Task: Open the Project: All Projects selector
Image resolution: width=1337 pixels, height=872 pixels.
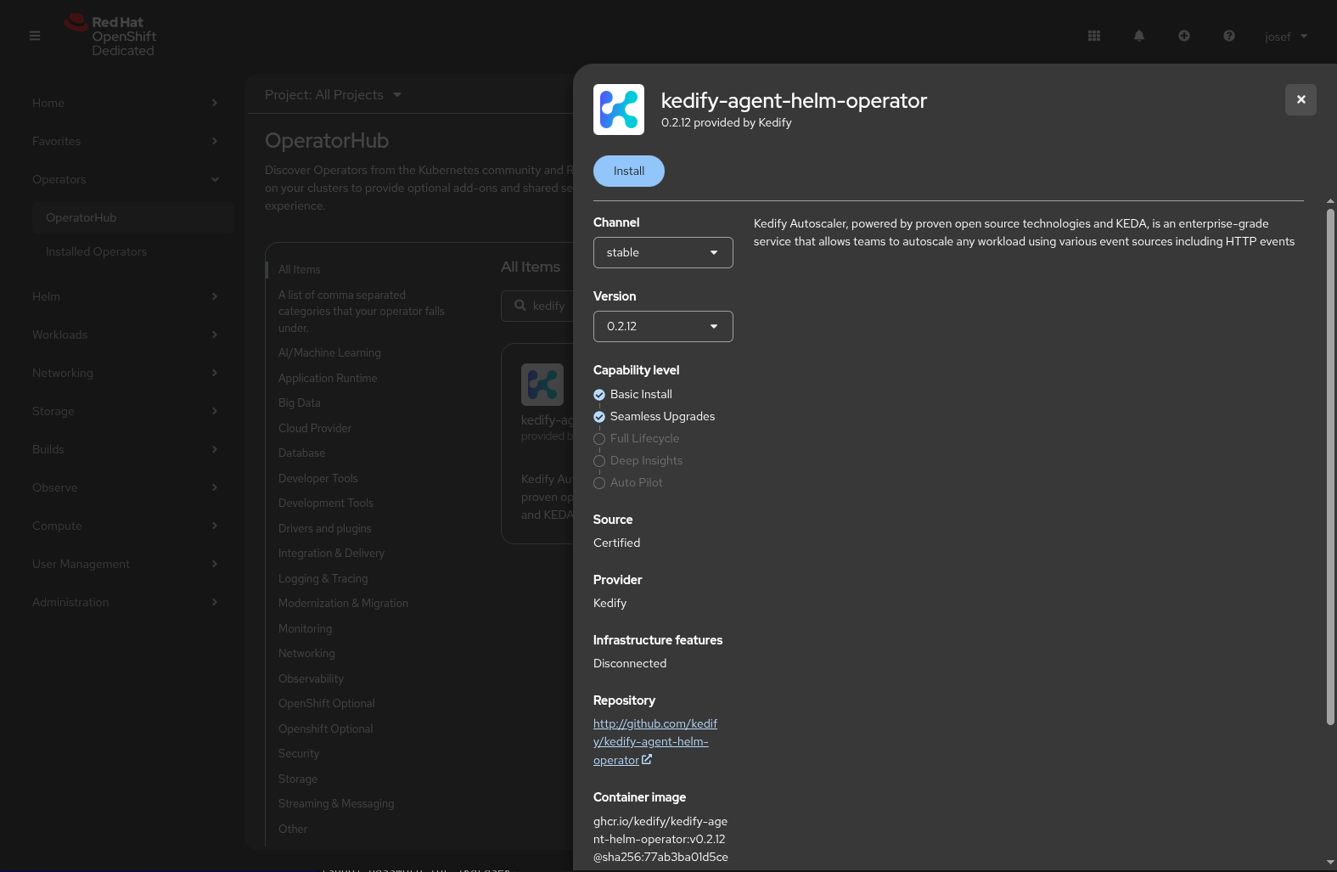Action: click(333, 94)
